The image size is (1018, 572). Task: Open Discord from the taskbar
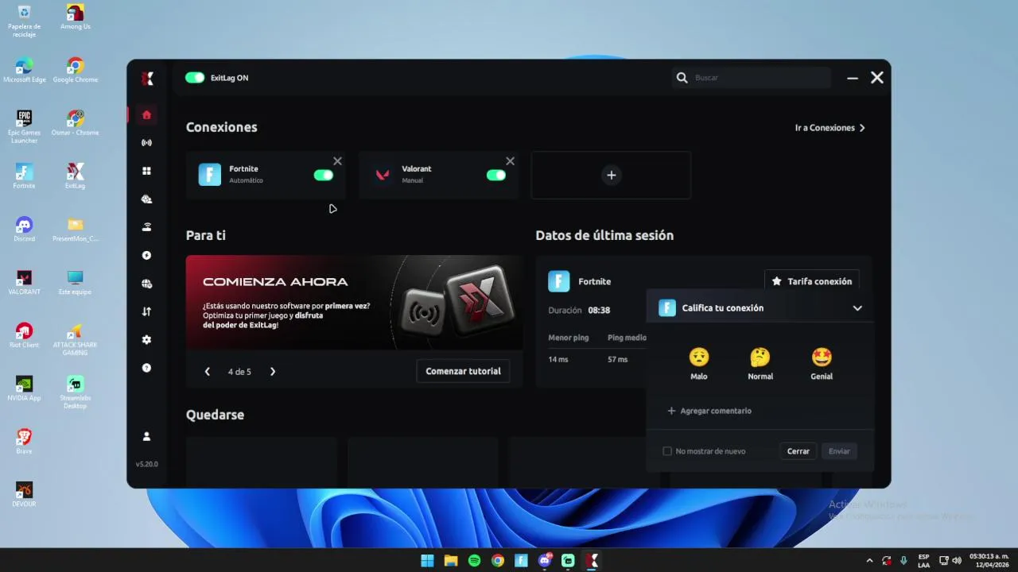[545, 561]
